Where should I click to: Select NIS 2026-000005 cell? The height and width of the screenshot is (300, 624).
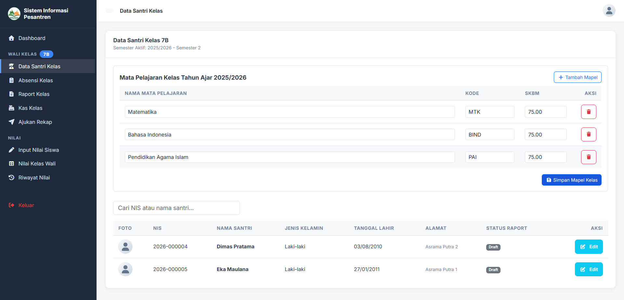click(170, 269)
